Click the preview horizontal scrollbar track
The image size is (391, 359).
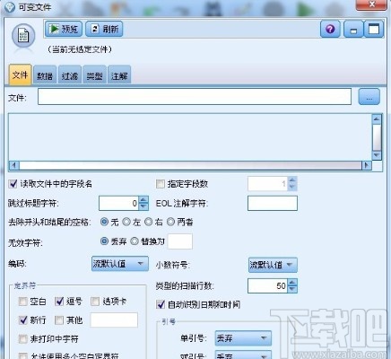[190, 165]
